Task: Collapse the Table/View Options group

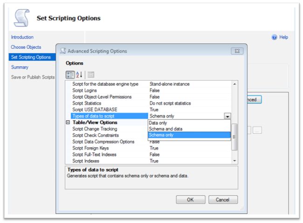Action: point(68,122)
